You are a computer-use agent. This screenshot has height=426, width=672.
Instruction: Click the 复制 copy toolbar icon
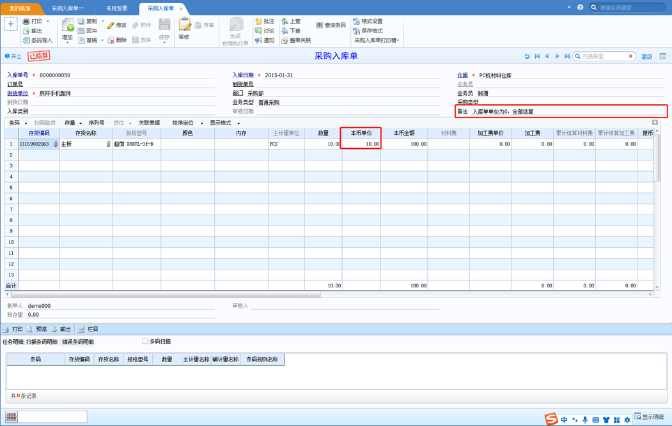tap(81, 21)
